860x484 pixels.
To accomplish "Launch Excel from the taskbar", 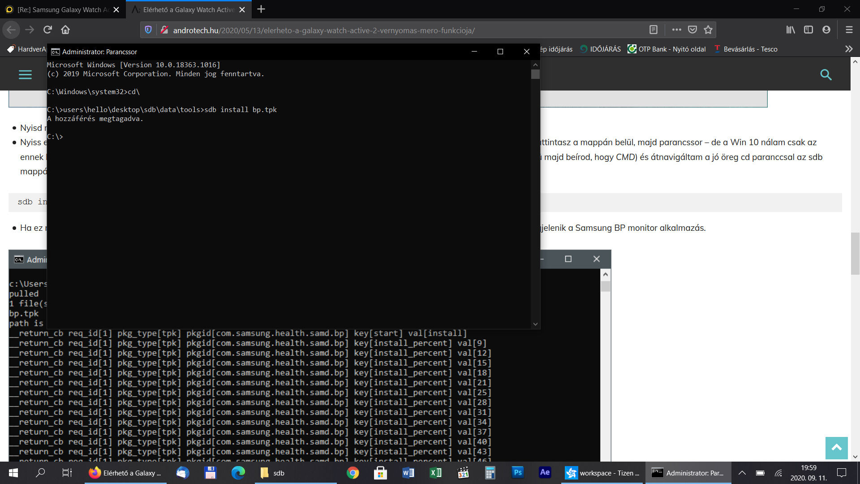I will 435,473.
